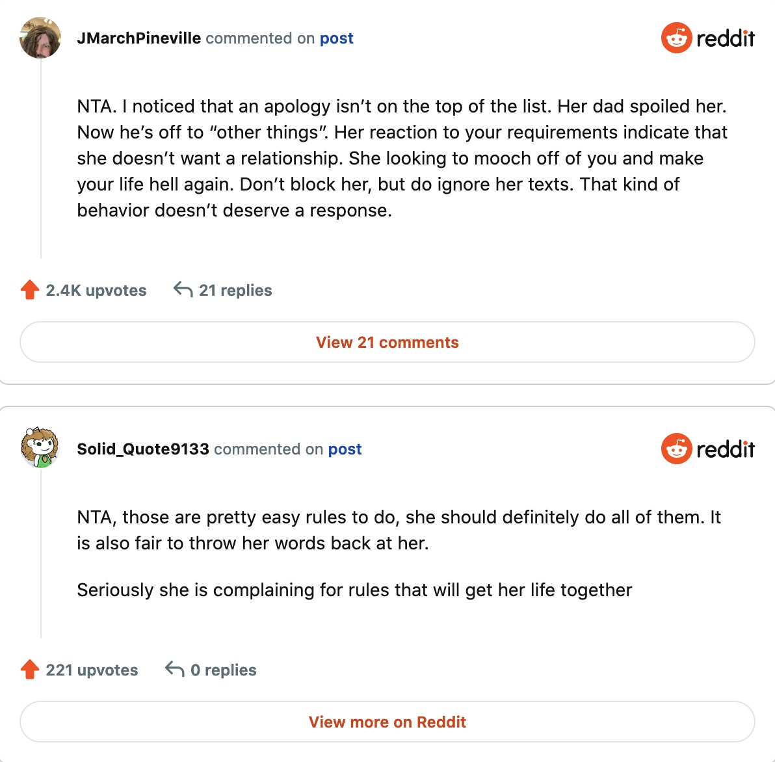Click JMarchPineville's profile avatar
This screenshot has height=762, width=775.
click(40, 38)
